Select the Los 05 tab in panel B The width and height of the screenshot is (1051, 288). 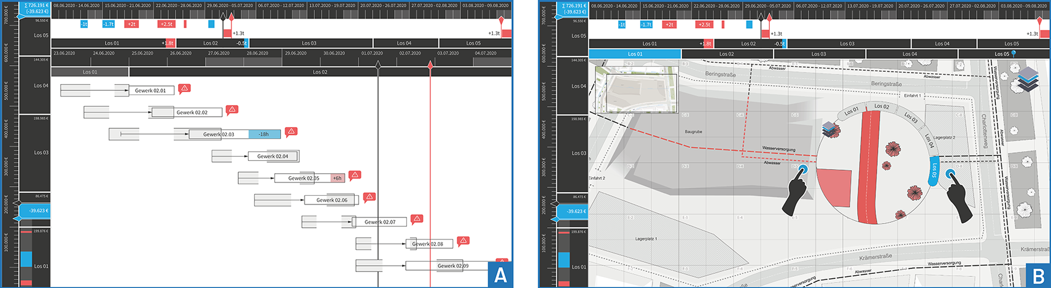[x=1004, y=54]
